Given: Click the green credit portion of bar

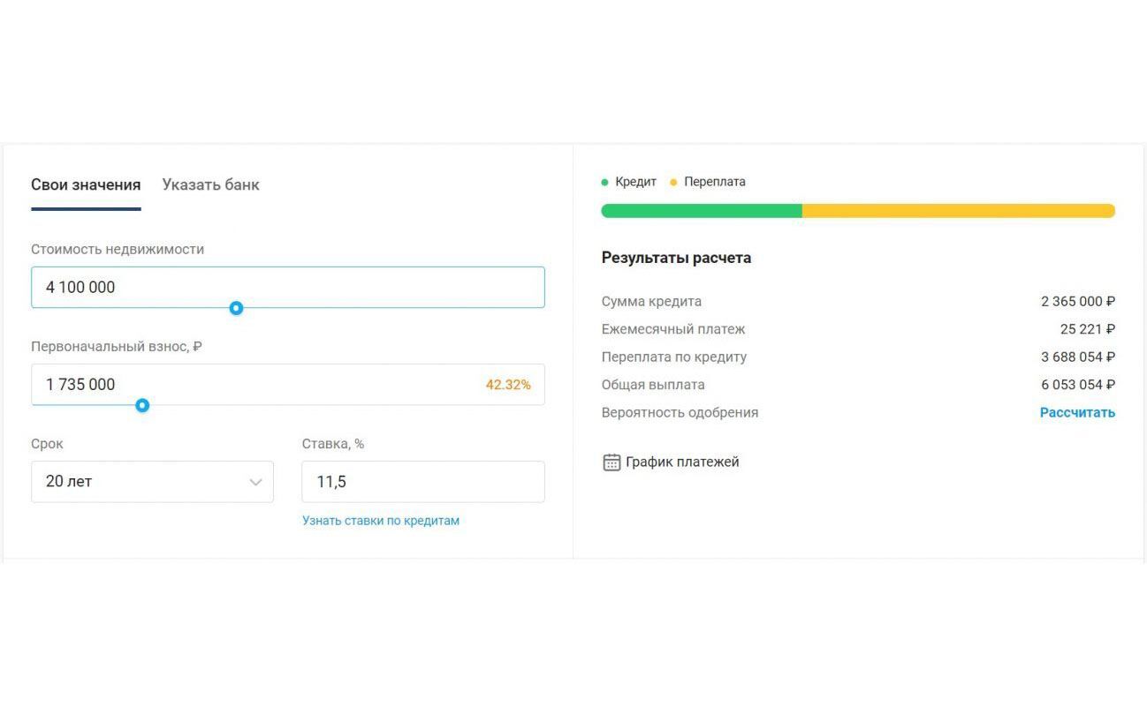Looking at the screenshot, I should [x=702, y=211].
